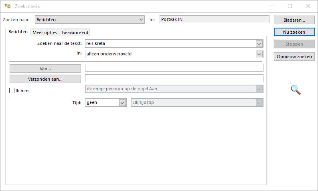Click the 'Van...' button
318x191 pixels.
[45, 68]
